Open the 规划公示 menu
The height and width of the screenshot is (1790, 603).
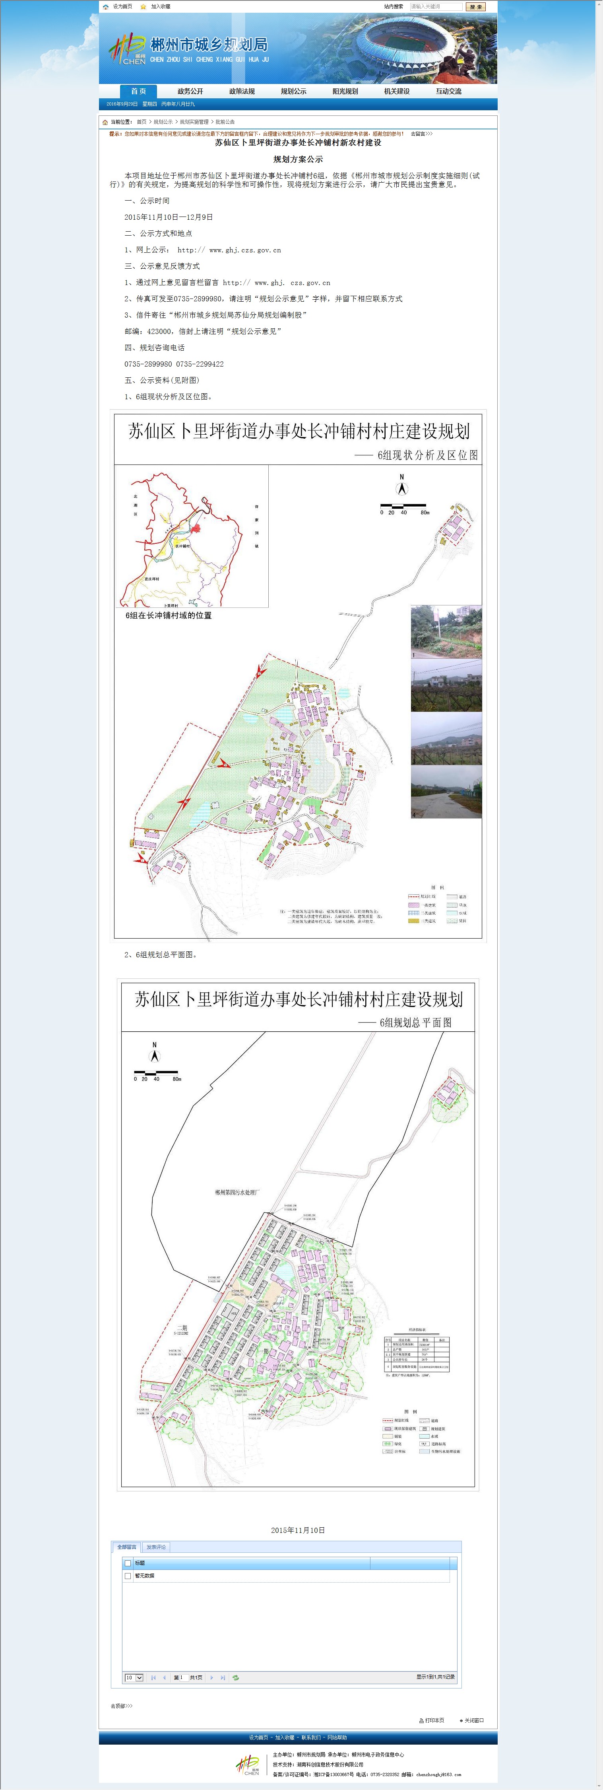(x=293, y=91)
